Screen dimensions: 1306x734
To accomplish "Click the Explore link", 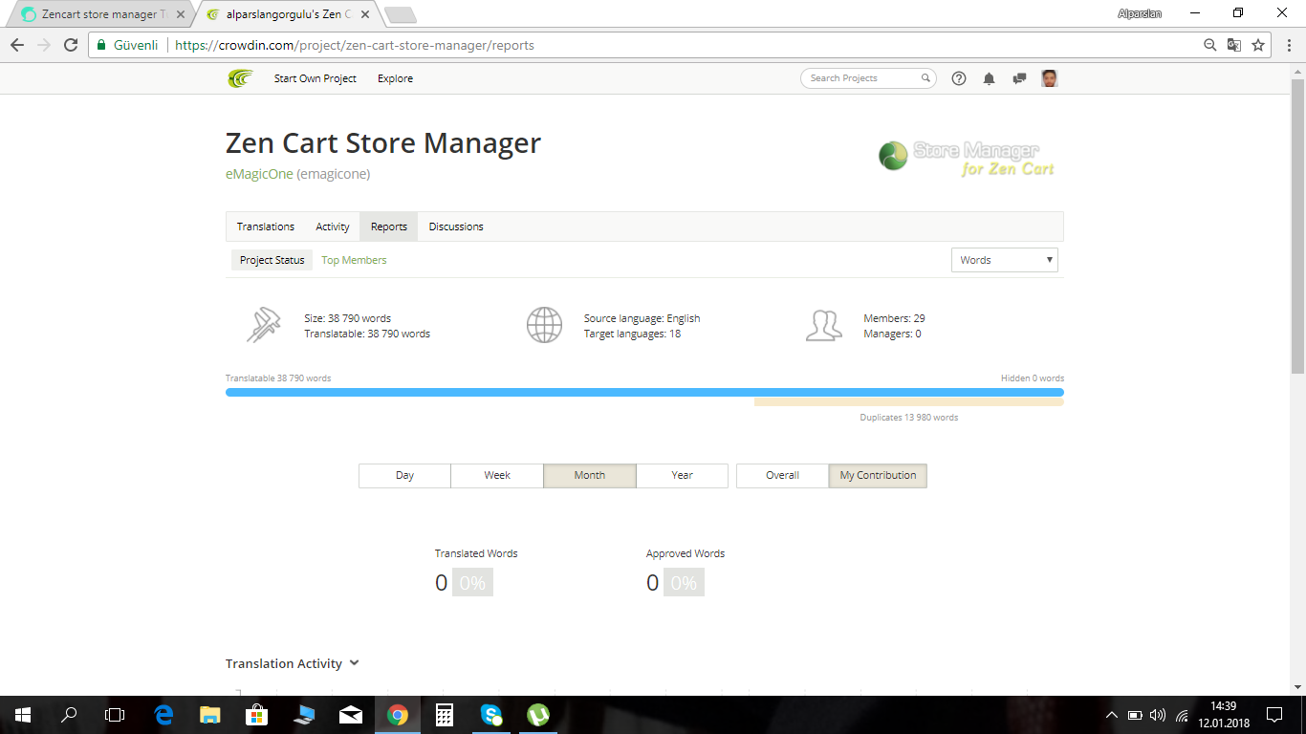I will 395,78.
